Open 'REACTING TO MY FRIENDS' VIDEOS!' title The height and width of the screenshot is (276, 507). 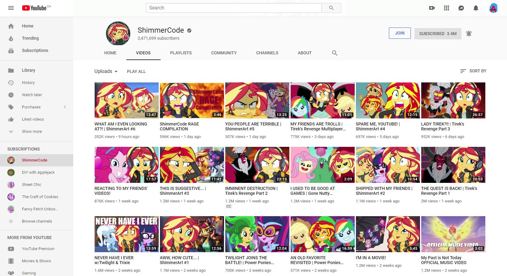coord(121,191)
